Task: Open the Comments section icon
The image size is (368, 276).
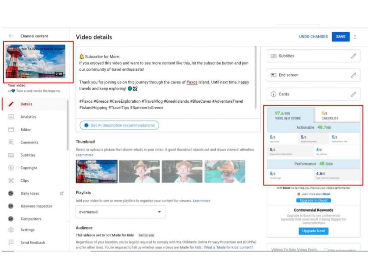Action: coord(12,142)
